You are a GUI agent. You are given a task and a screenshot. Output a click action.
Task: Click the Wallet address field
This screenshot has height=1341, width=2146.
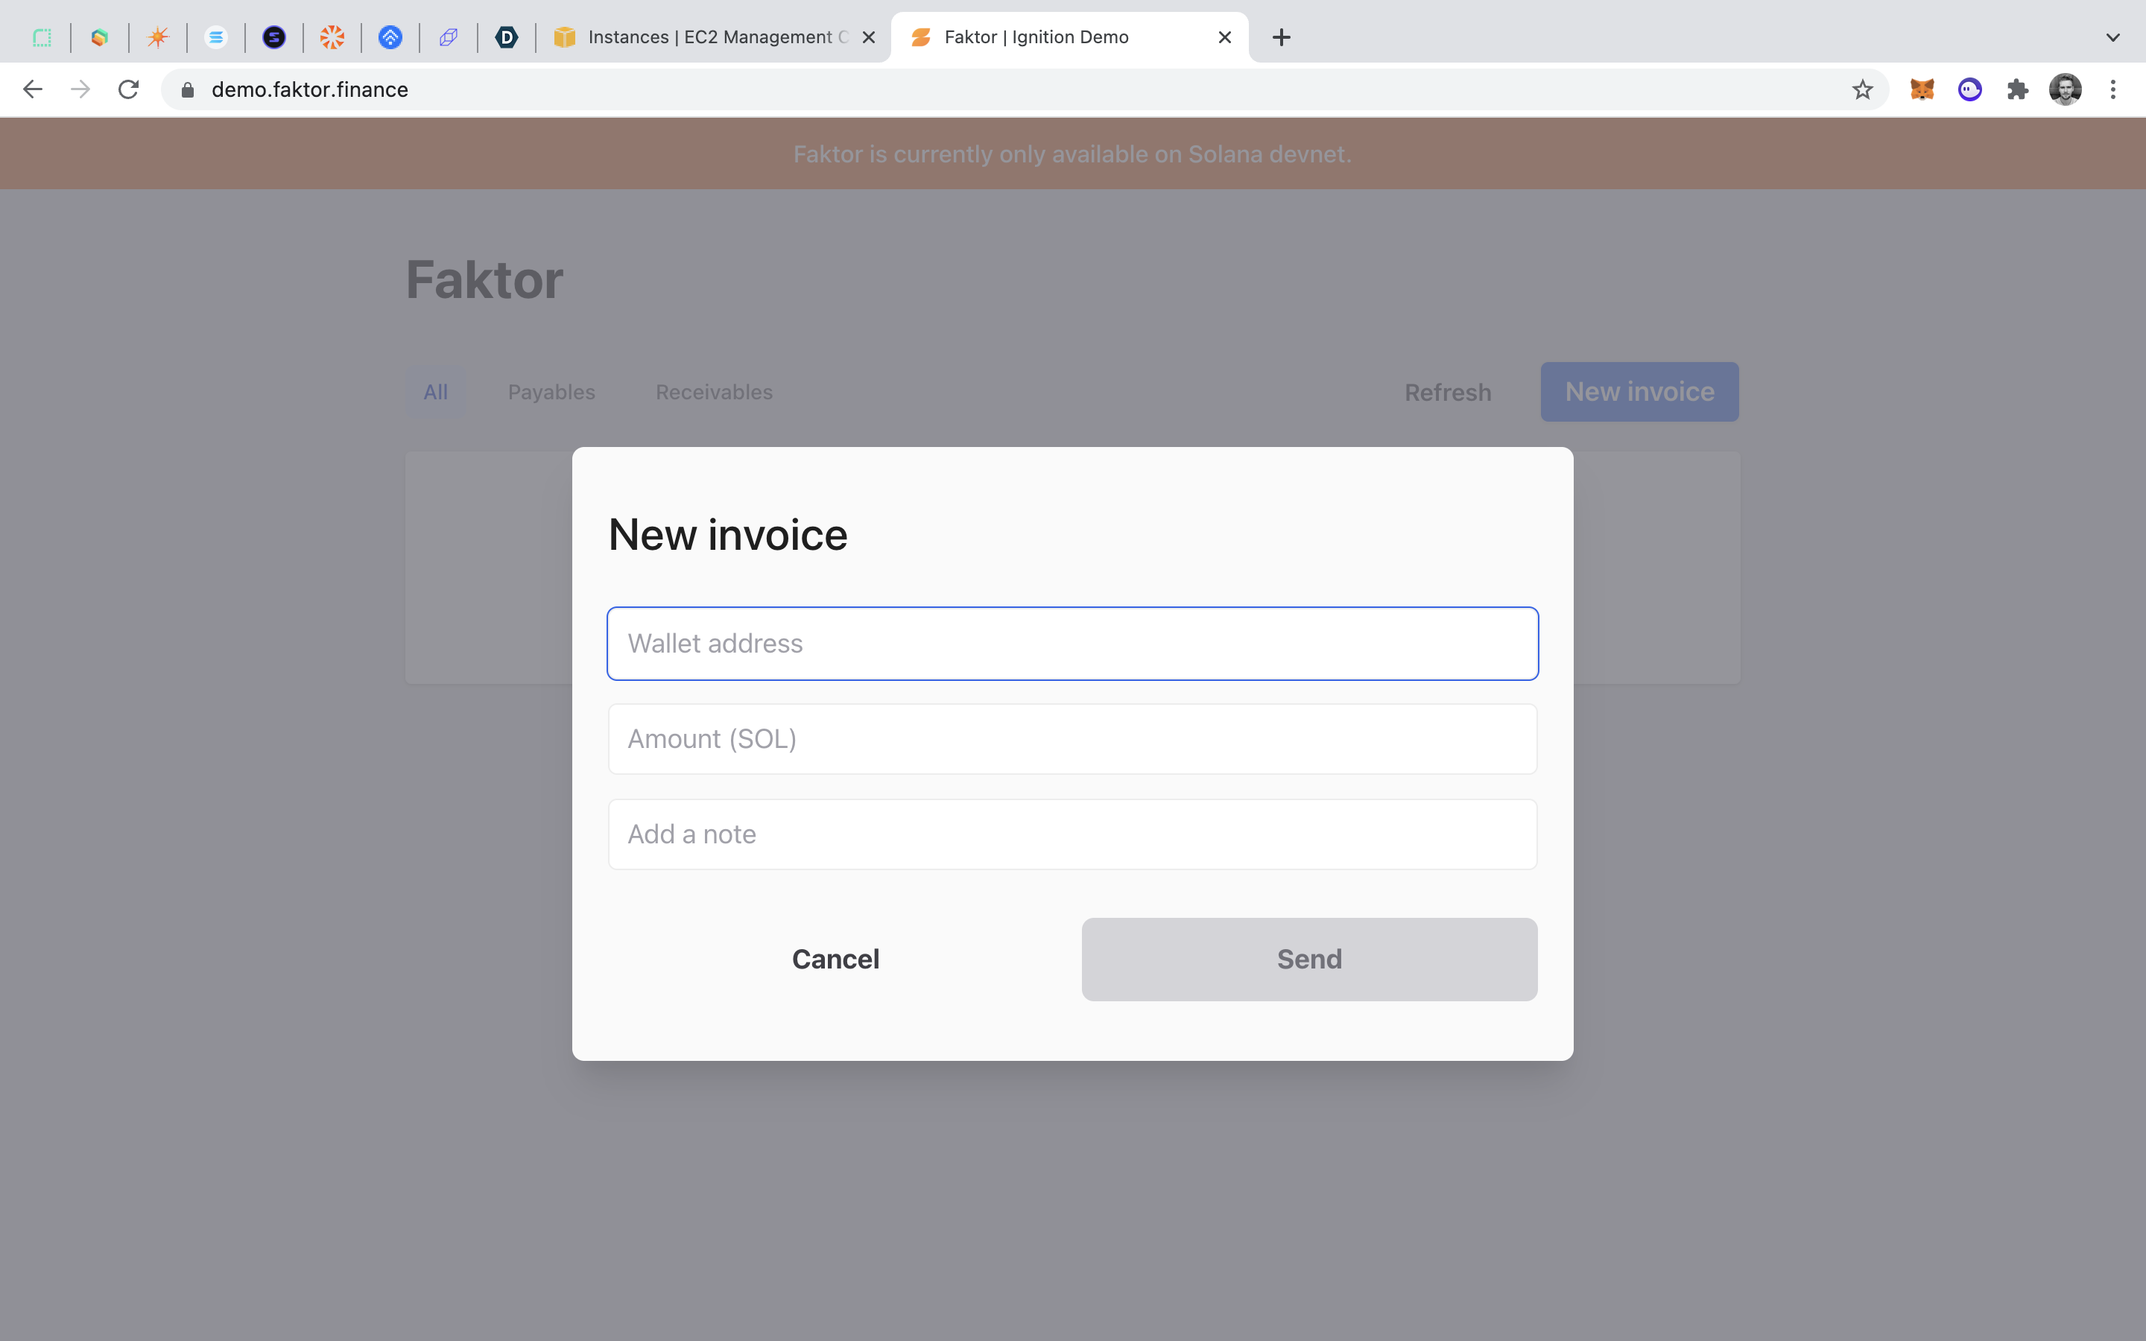point(1072,643)
